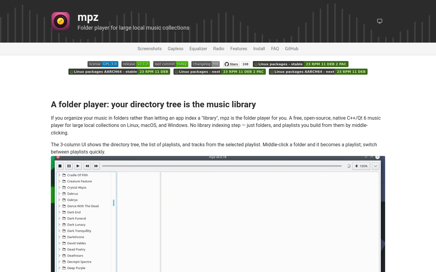
Task: Open the player main menu dropdown arrow
Action: click(x=376, y=166)
